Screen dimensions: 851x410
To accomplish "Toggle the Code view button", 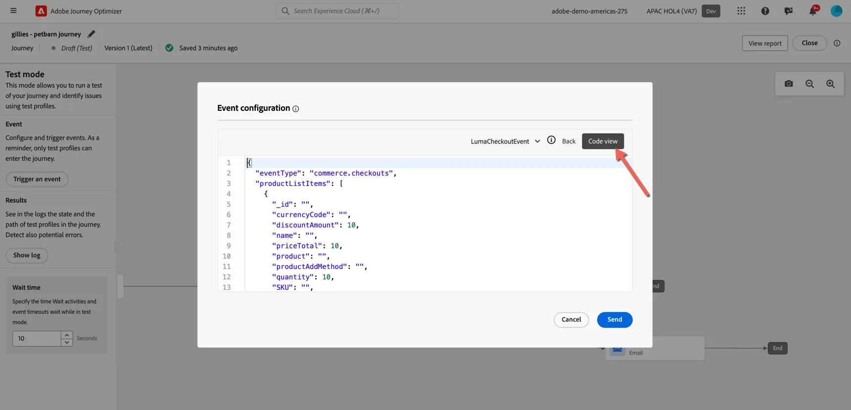I will (x=603, y=141).
